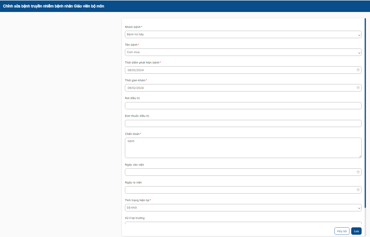Click calendar icon in Thời điểm phát hiện bệnh
The image size is (370, 237).
point(358,70)
